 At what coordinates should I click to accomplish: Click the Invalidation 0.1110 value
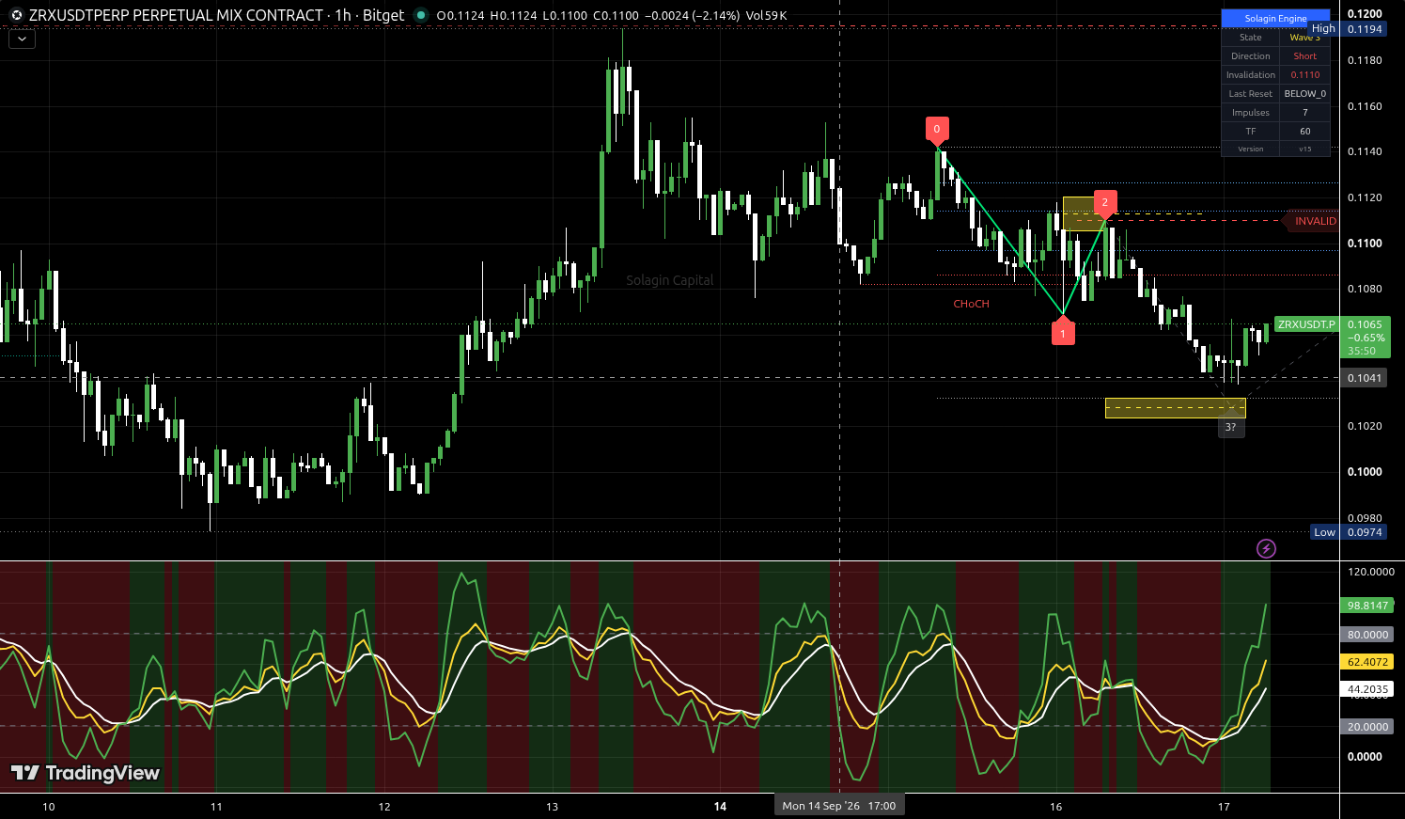click(1304, 75)
